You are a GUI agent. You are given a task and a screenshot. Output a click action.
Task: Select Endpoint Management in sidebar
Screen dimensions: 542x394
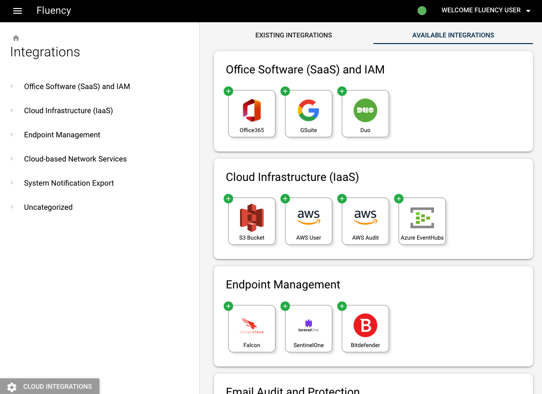[62, 135]
